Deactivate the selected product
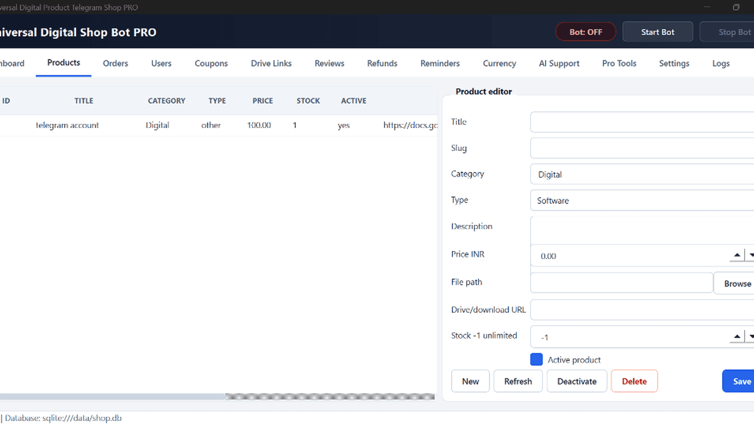Screen dimensions: 754x424 pos(577,381)
